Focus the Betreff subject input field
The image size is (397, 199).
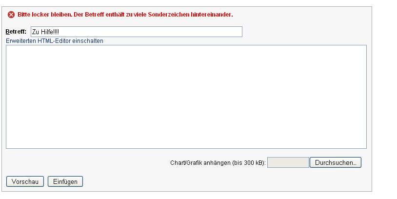click(x=137, y=32)
